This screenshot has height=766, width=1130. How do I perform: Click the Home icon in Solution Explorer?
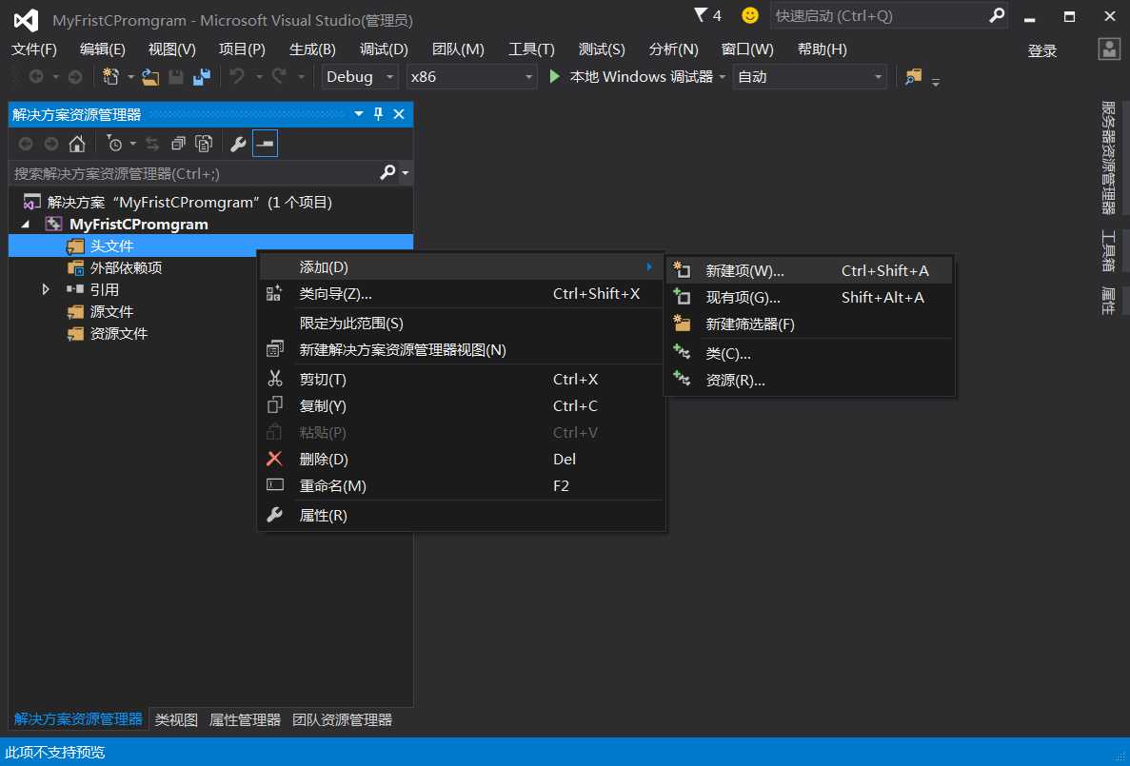tap(77, 144)
